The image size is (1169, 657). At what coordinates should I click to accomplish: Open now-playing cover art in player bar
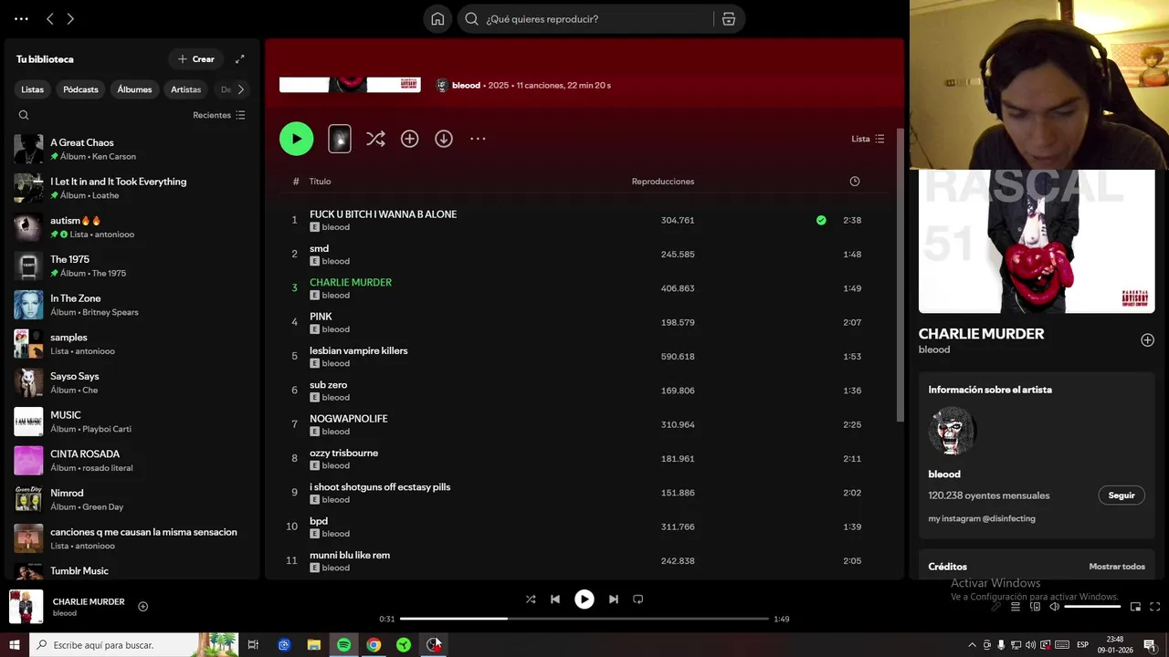[x=26, y=607]
